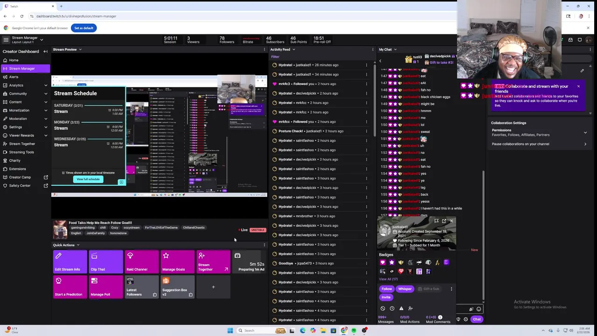Open the Activity Feed panel dropdown
597x336 pixels.
point(294,49)
